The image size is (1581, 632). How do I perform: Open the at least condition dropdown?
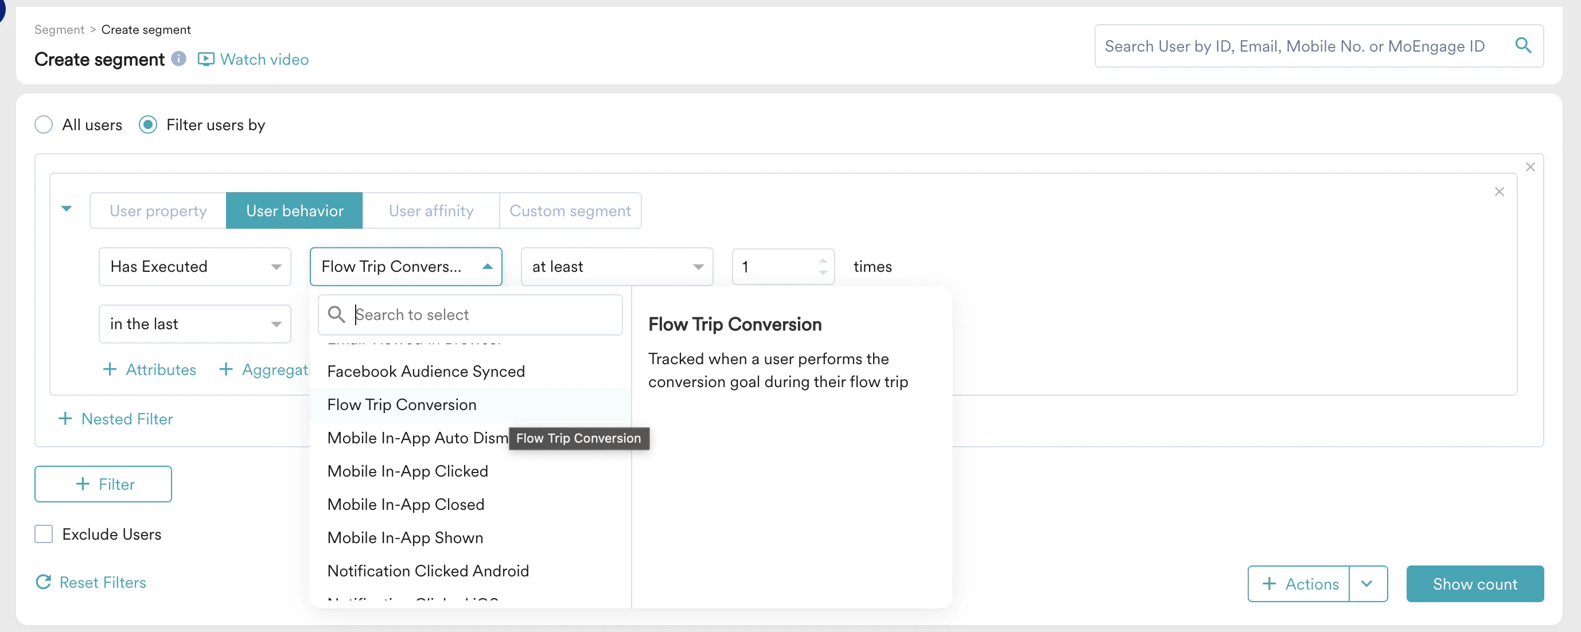click(616, 267)
